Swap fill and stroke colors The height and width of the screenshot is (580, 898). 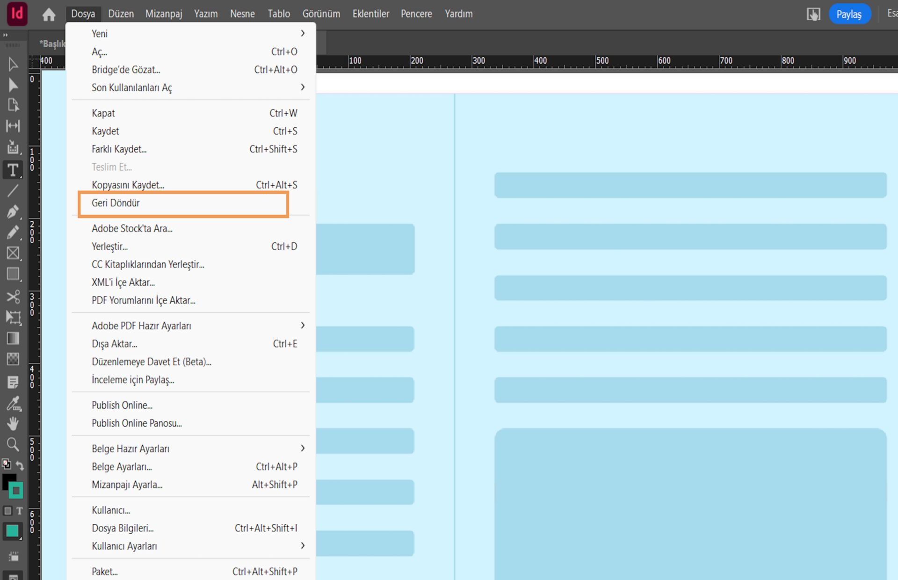tap(20, 465)
